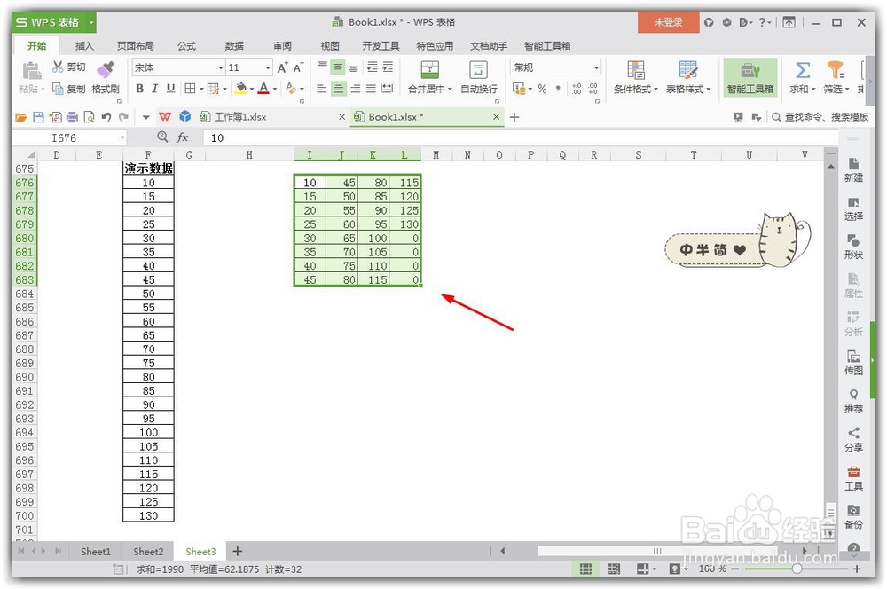Switch to Sheet1 tab

click(x=96, y=552)
